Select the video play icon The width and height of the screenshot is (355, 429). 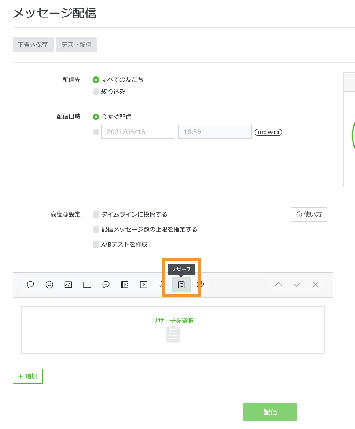pos(144,285)
